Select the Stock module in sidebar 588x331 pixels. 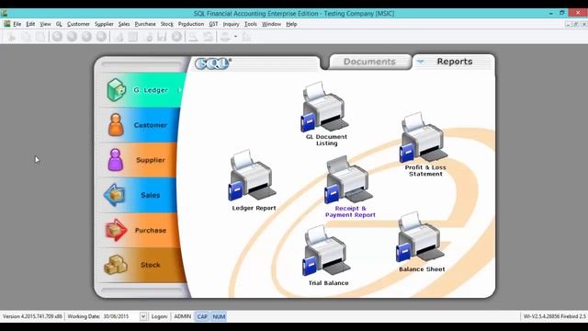(x=143, y=265)
